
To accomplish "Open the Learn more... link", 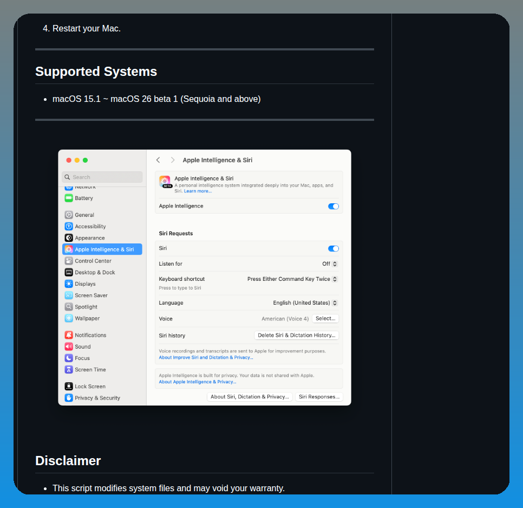I will pyautogui.click(x=198, y=191).
